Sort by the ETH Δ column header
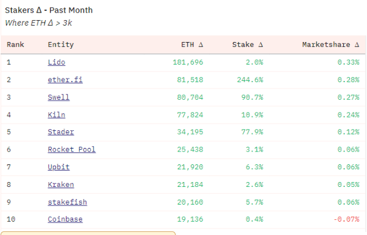Screen dimensions: 367x235 pyautogui.click(x=192, y=44)
